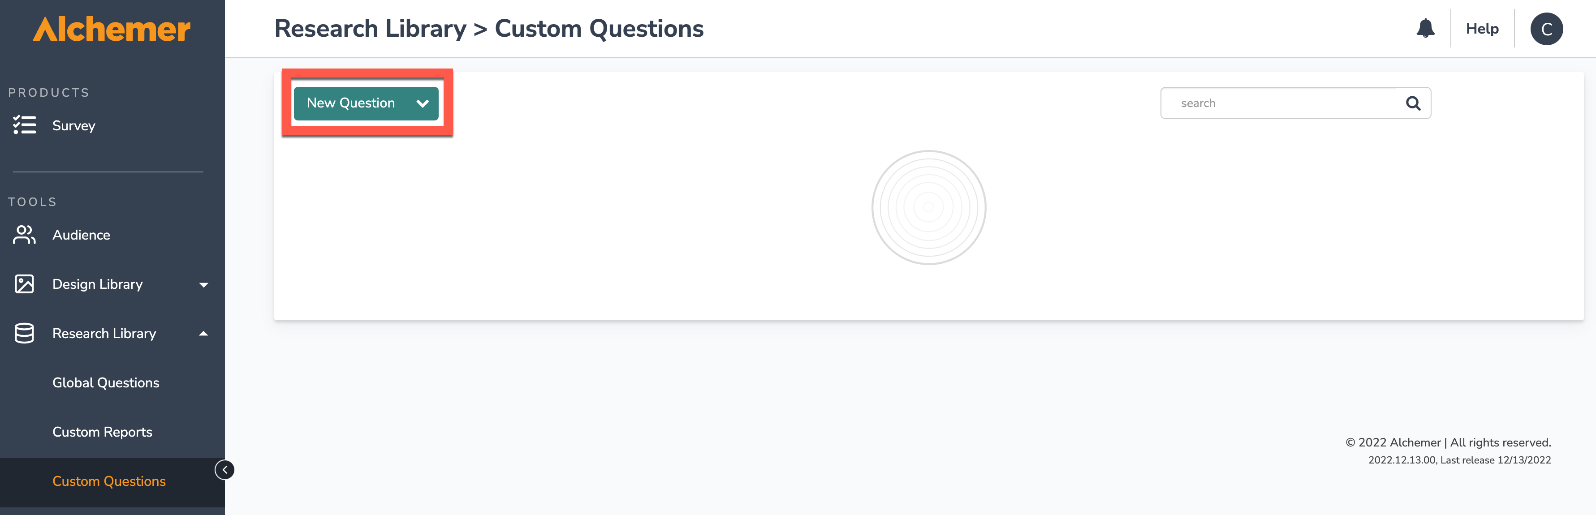This screenshot has height=515, width=1596.
Task: Go home via the Alchemer logo
Action: click(112, 29)
